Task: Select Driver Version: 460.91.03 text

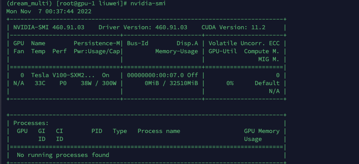Action: tap(143, 27)
